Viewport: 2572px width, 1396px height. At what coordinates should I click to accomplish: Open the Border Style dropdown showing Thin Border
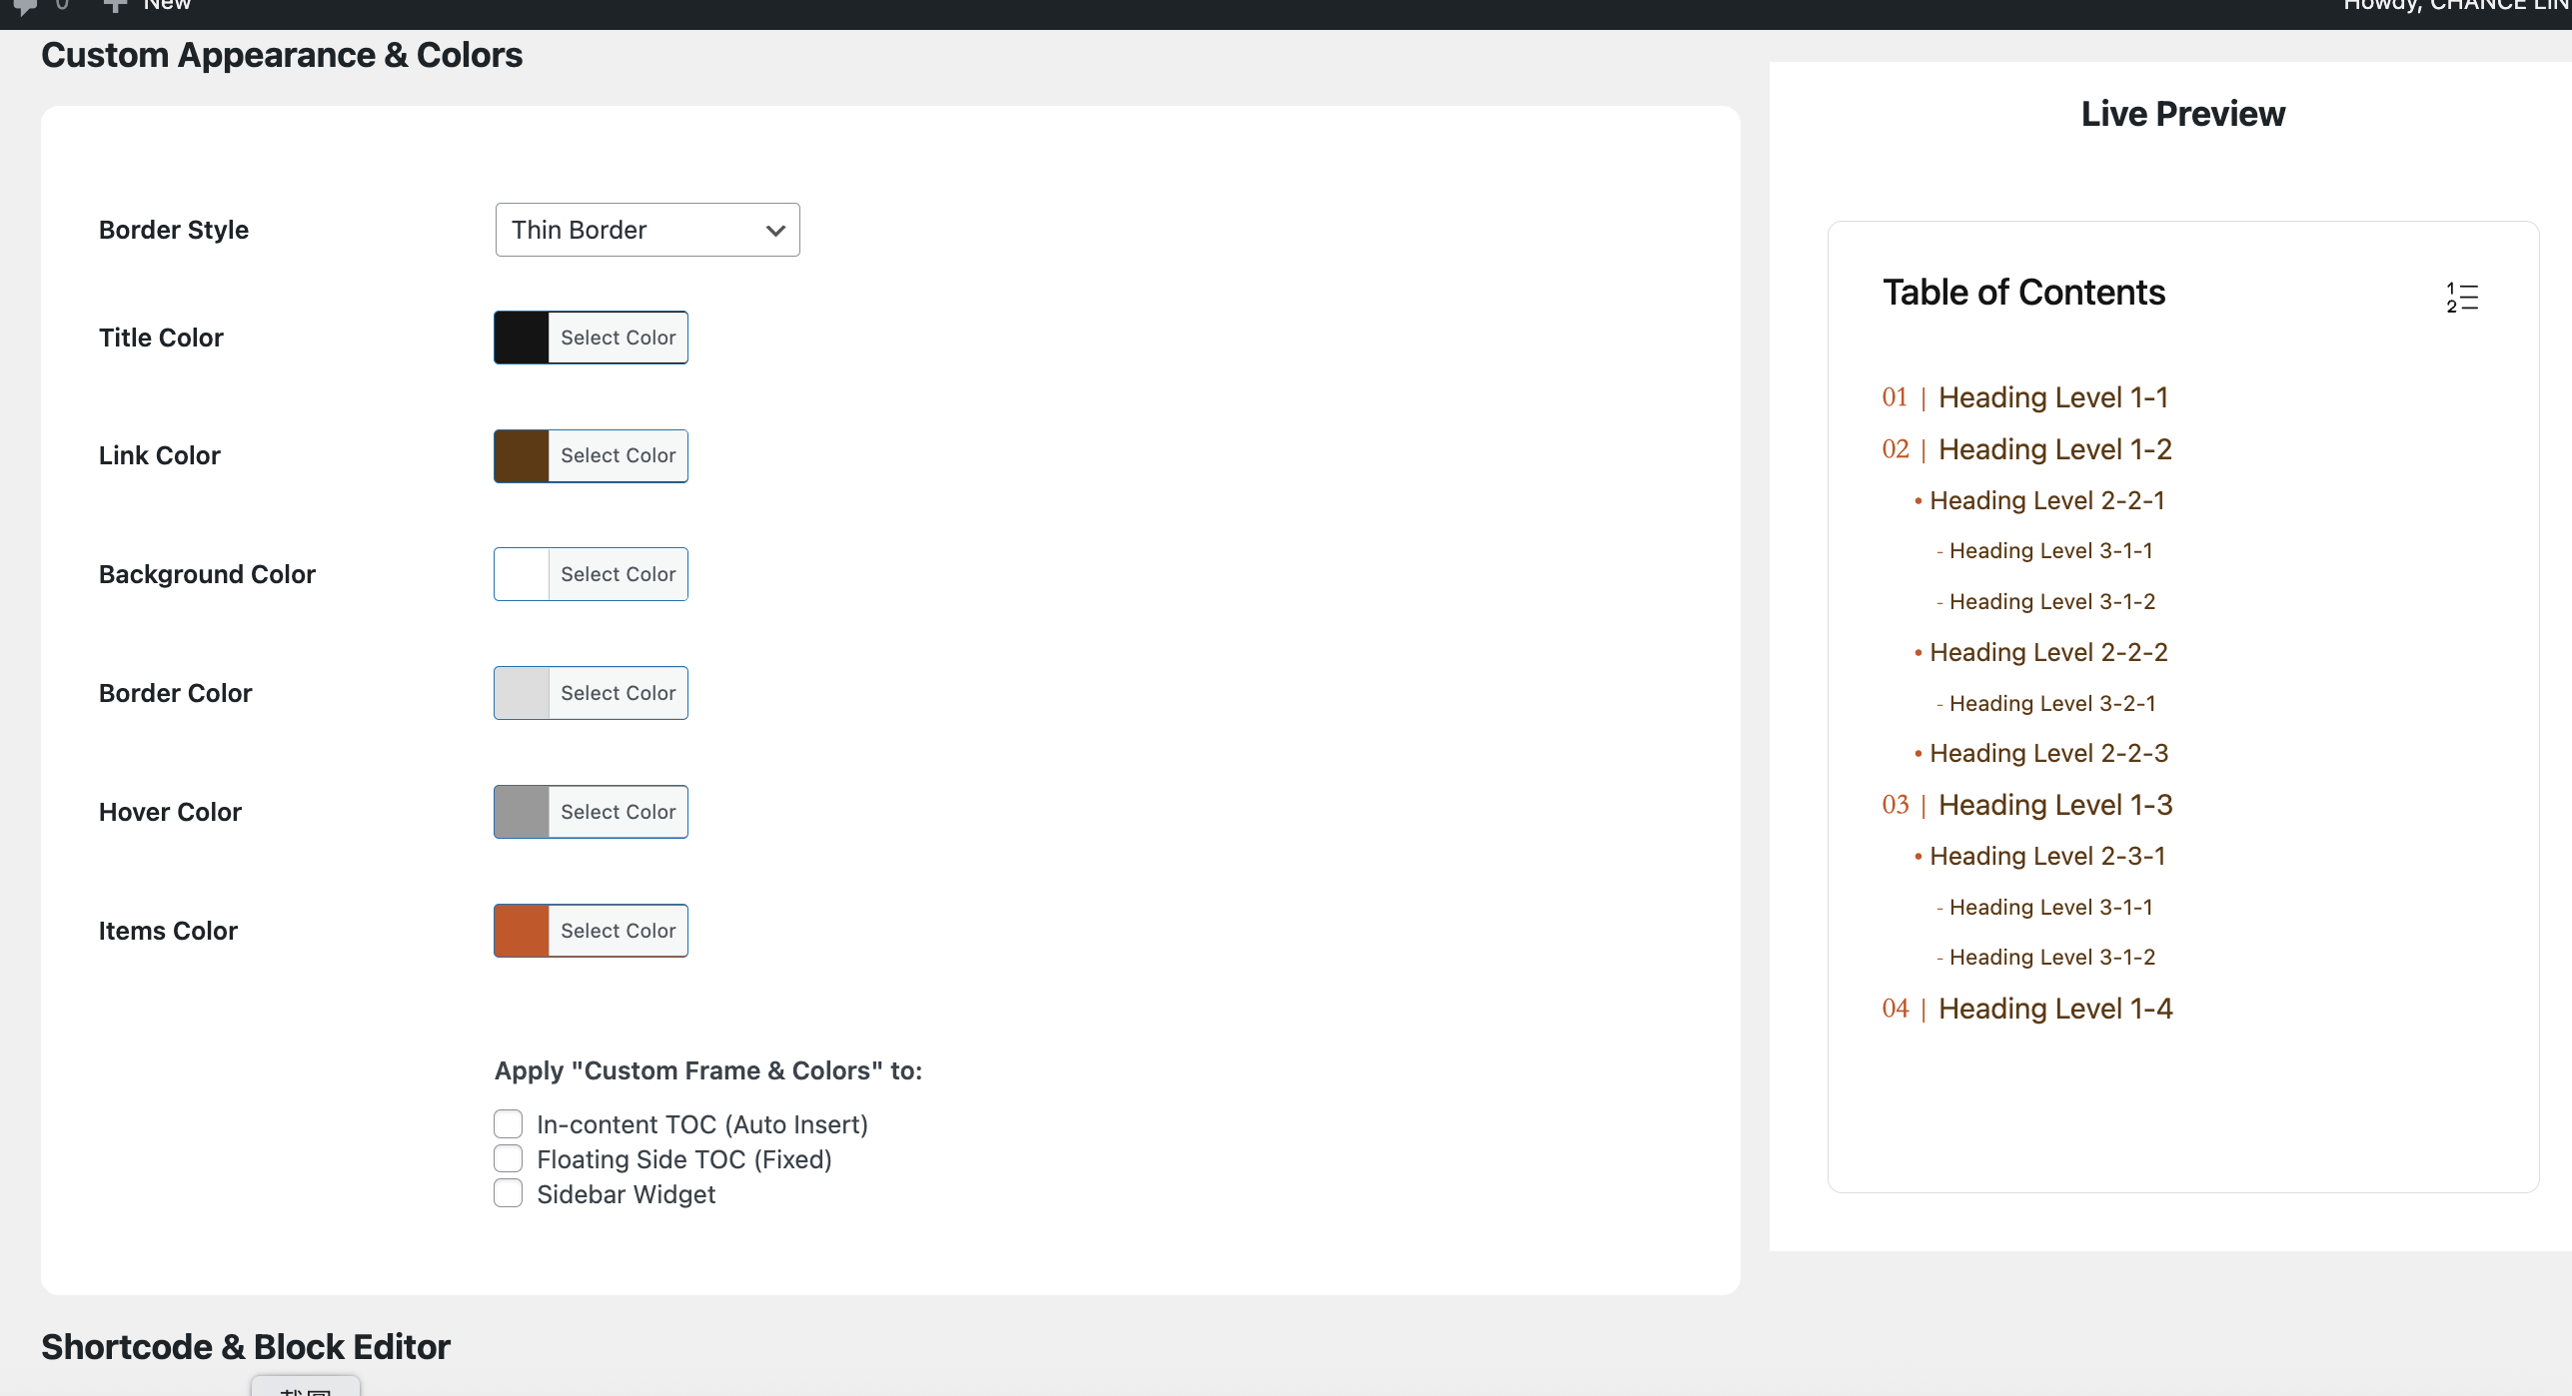[x=646, y=229]
